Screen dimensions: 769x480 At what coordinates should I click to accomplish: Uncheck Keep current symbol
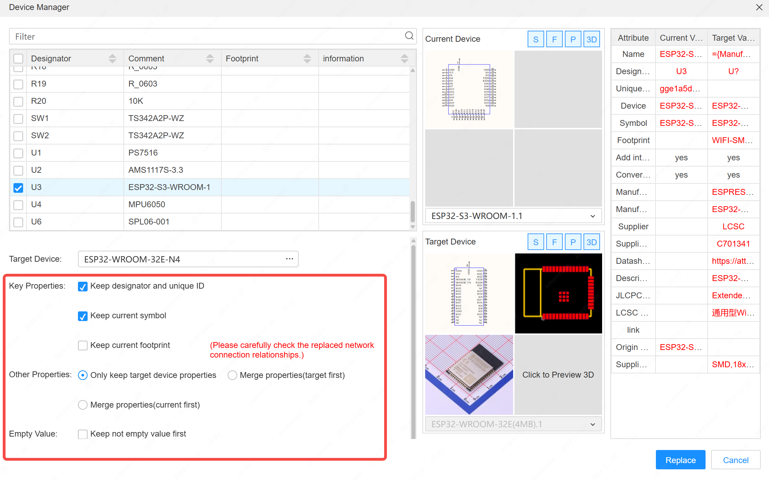(83, 316)
